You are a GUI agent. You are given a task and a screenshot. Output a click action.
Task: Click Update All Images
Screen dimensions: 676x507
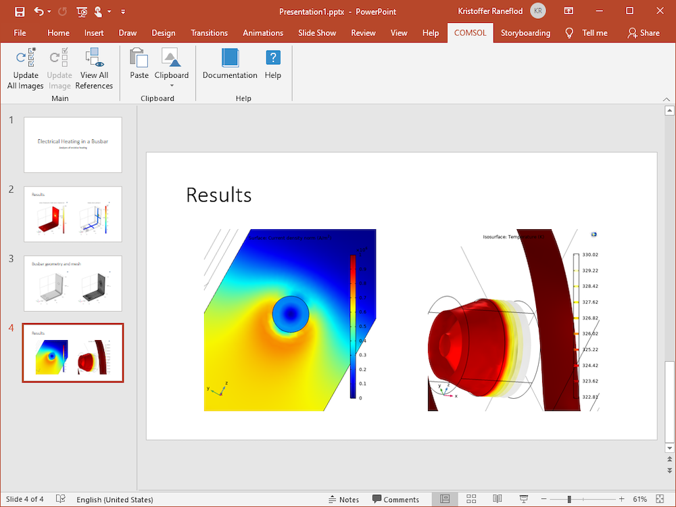click(26, 68)
